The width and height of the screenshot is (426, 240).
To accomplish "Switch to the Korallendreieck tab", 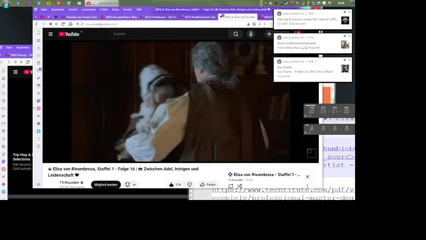I will 198,17.
